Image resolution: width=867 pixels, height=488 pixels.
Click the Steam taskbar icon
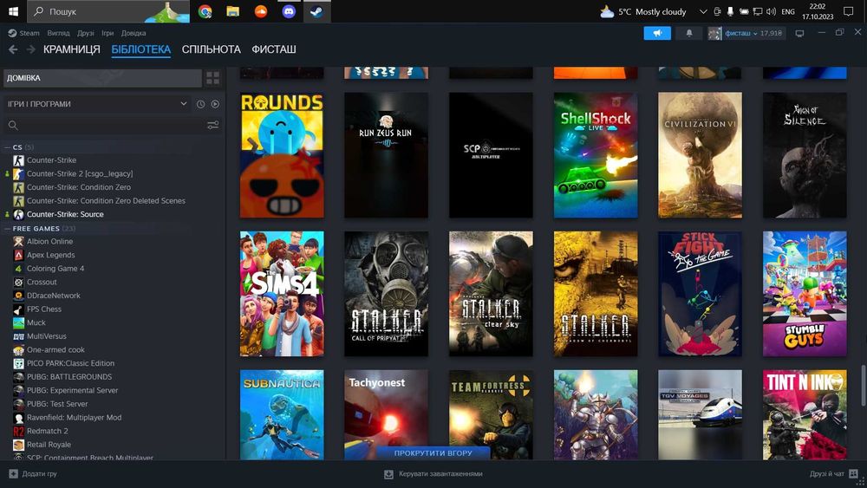pyautogui.click(x=316, y=11)
